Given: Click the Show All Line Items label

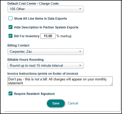Looking at the screenshot, I should (x=40, y=19).
